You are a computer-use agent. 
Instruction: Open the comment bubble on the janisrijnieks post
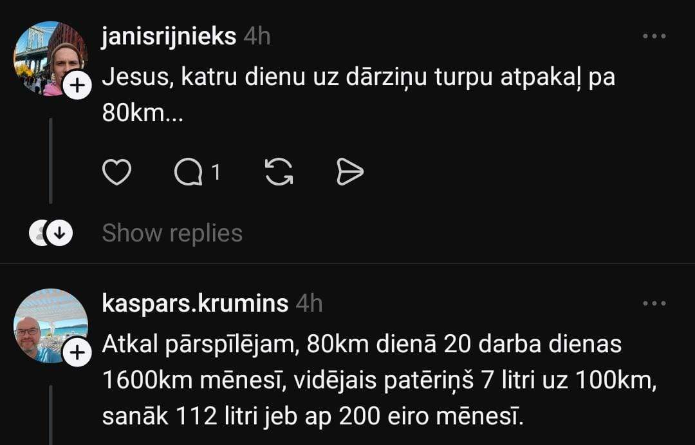(x=188, y=172)
